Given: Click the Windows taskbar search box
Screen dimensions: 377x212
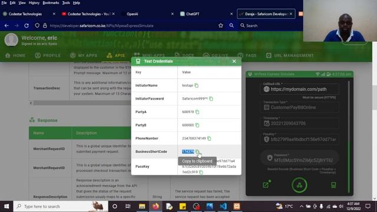Looking at the screenshot, I should [x=61, y=206].
